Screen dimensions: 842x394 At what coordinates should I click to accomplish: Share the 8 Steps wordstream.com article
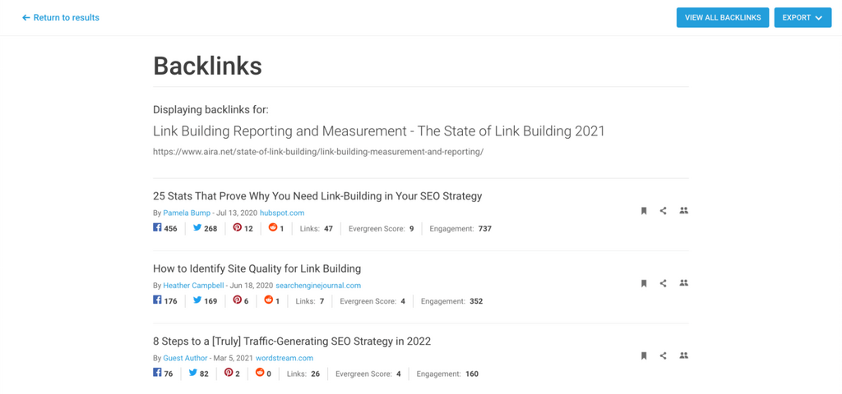click(664, 356)
